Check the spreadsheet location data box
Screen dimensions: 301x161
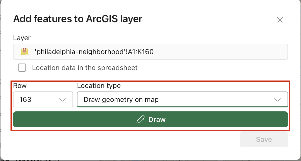tap(22, 67)
